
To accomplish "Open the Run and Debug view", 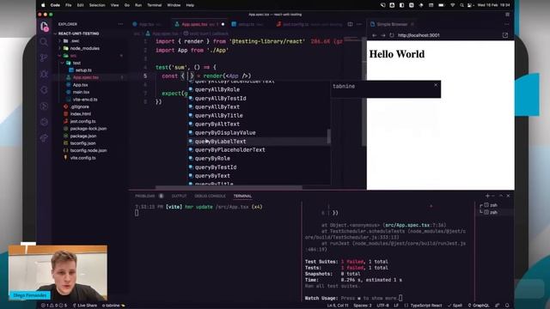I will [44, 74].
